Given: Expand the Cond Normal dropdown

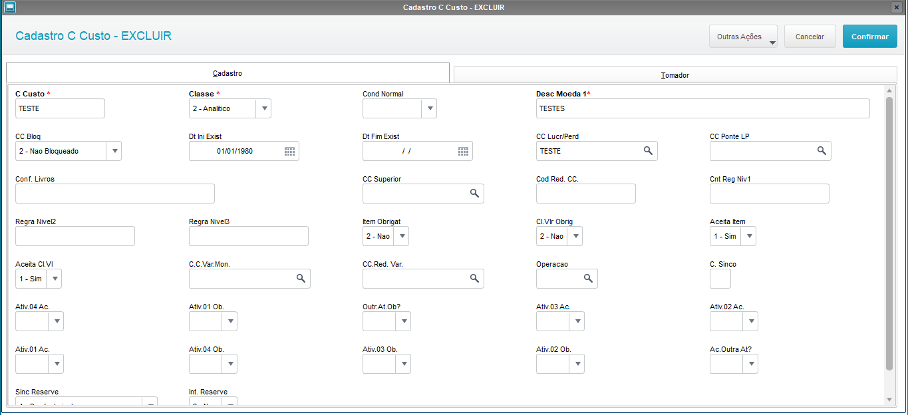Looking at the screenshot, I should tap(429, 108).
